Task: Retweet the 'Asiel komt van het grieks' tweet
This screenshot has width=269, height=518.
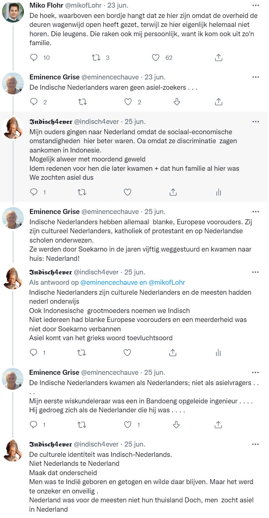Action: coord(81,353)
